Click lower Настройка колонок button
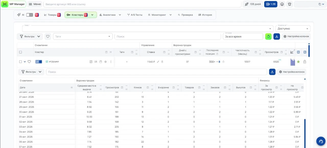327x148 pixels. pos(292,72)
